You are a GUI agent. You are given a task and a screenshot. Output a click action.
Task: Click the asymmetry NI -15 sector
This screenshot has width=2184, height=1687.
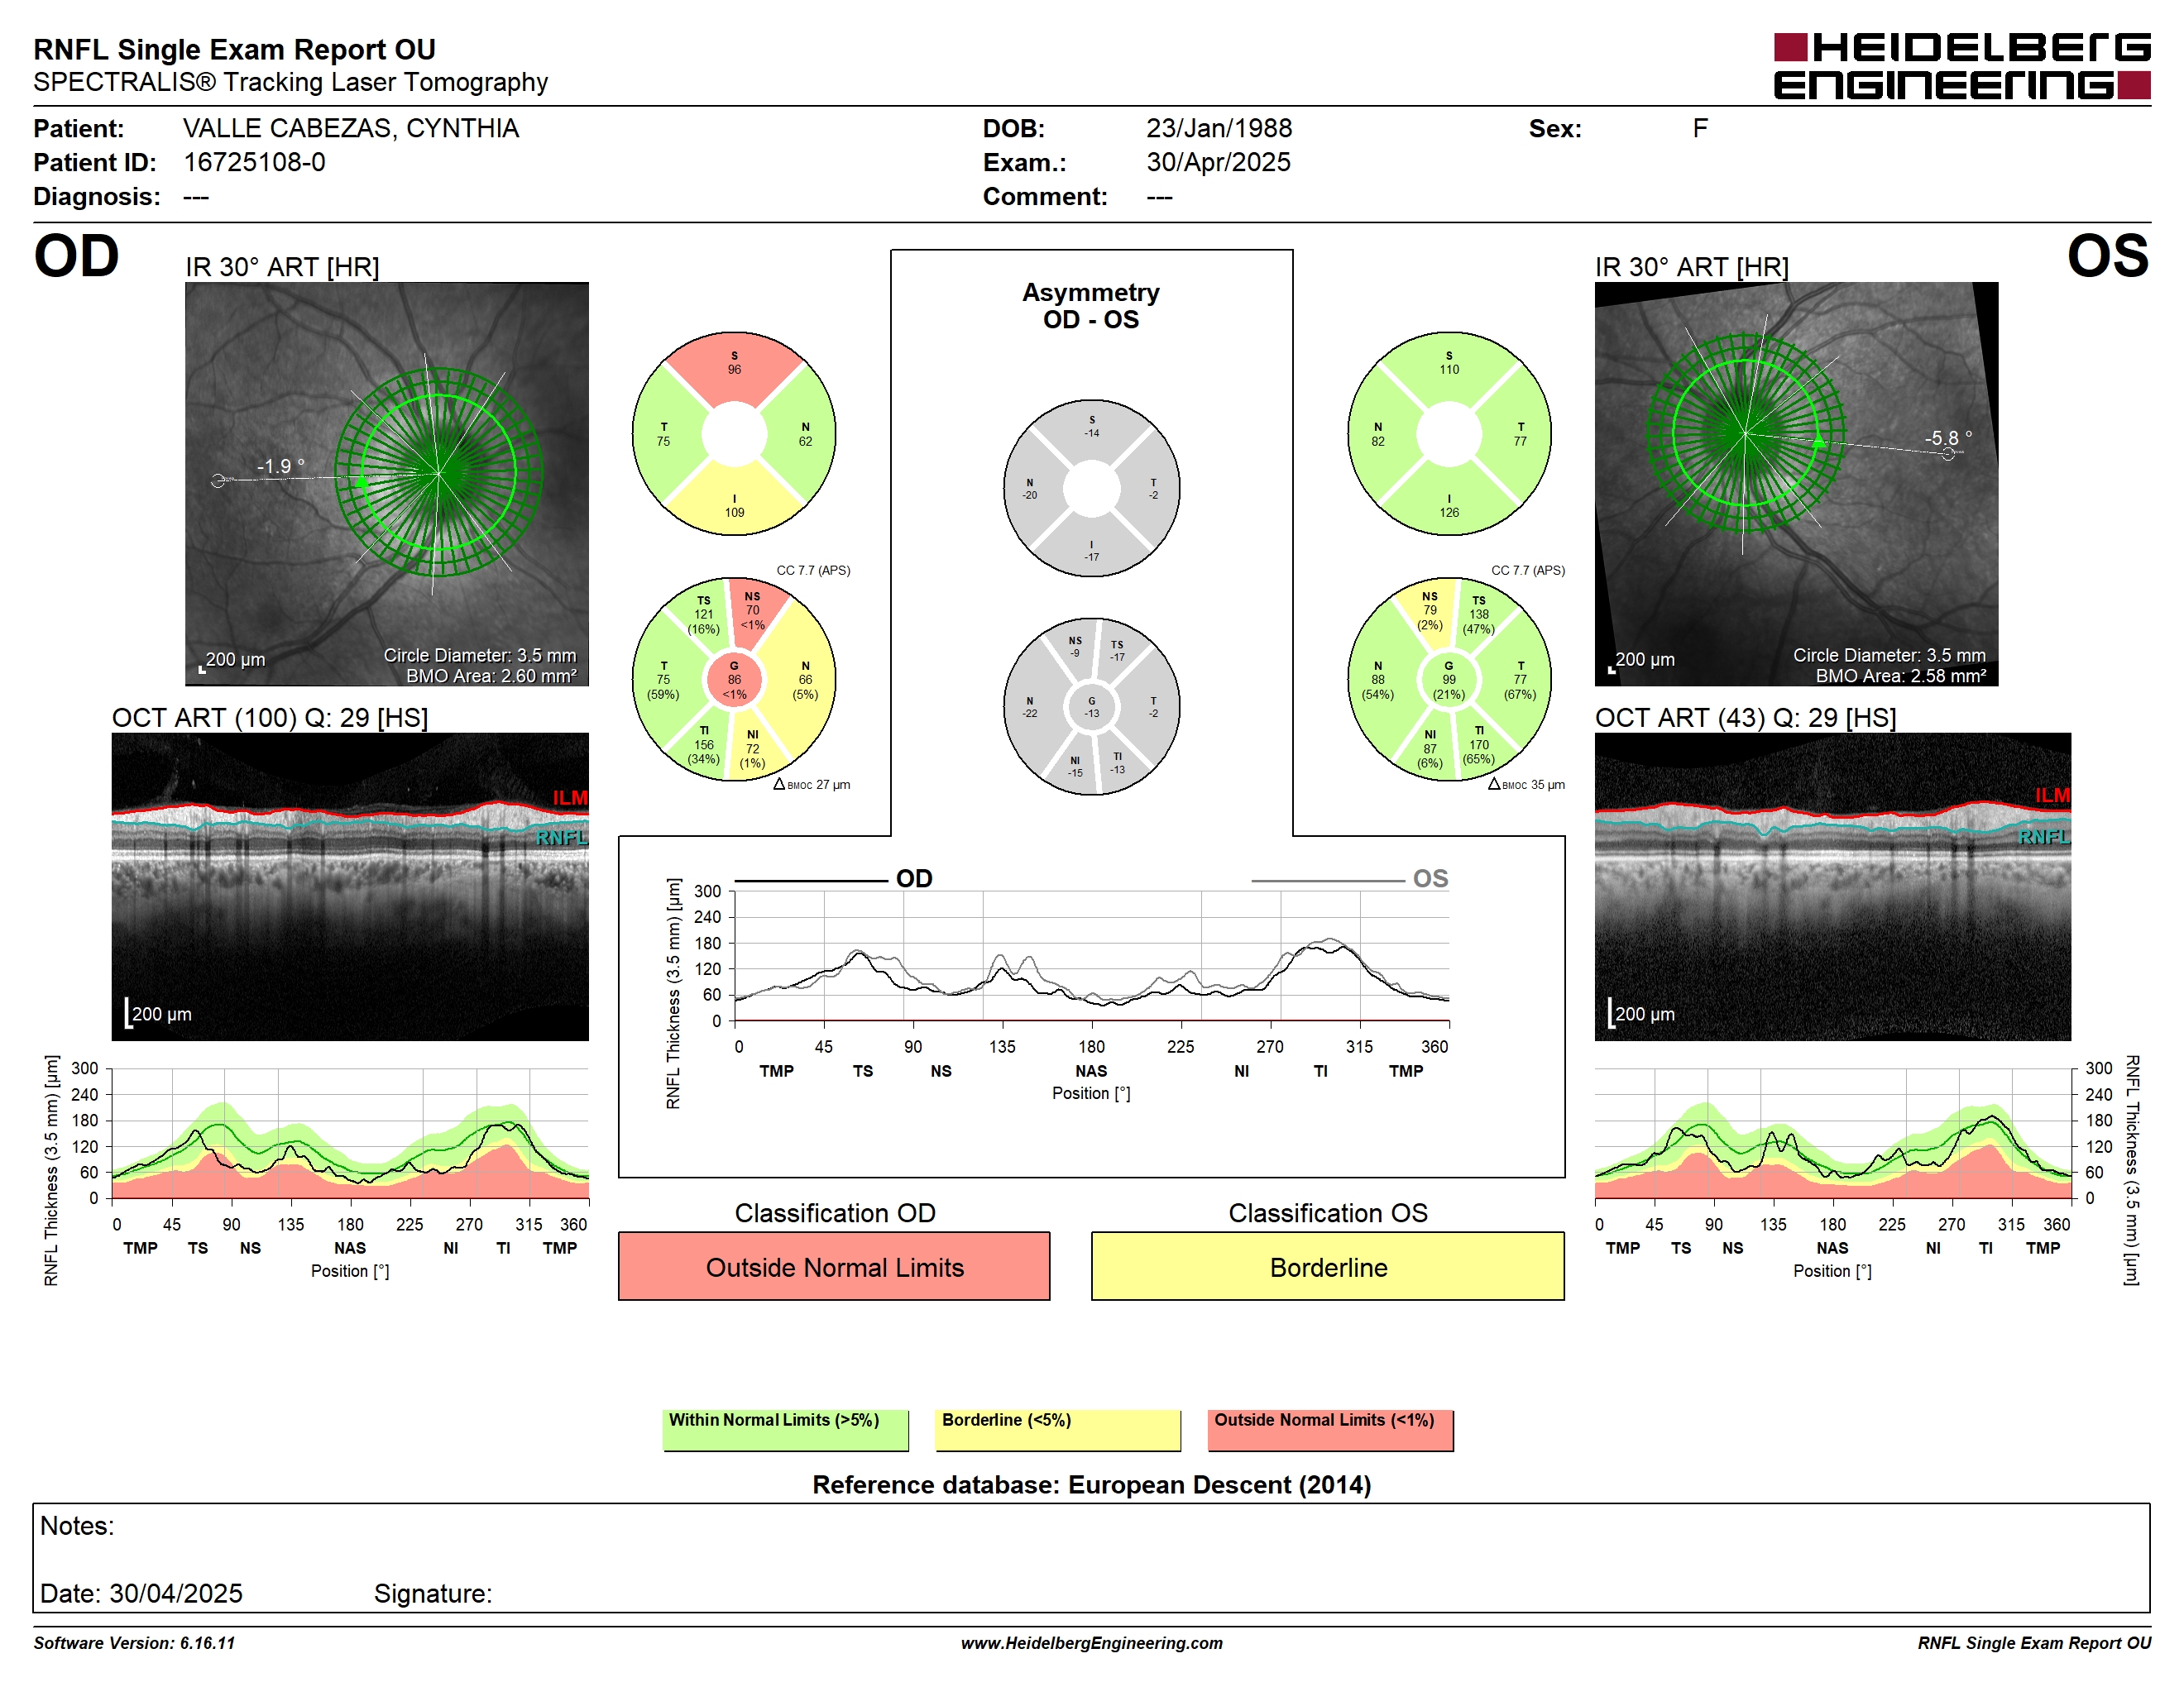1075,767
